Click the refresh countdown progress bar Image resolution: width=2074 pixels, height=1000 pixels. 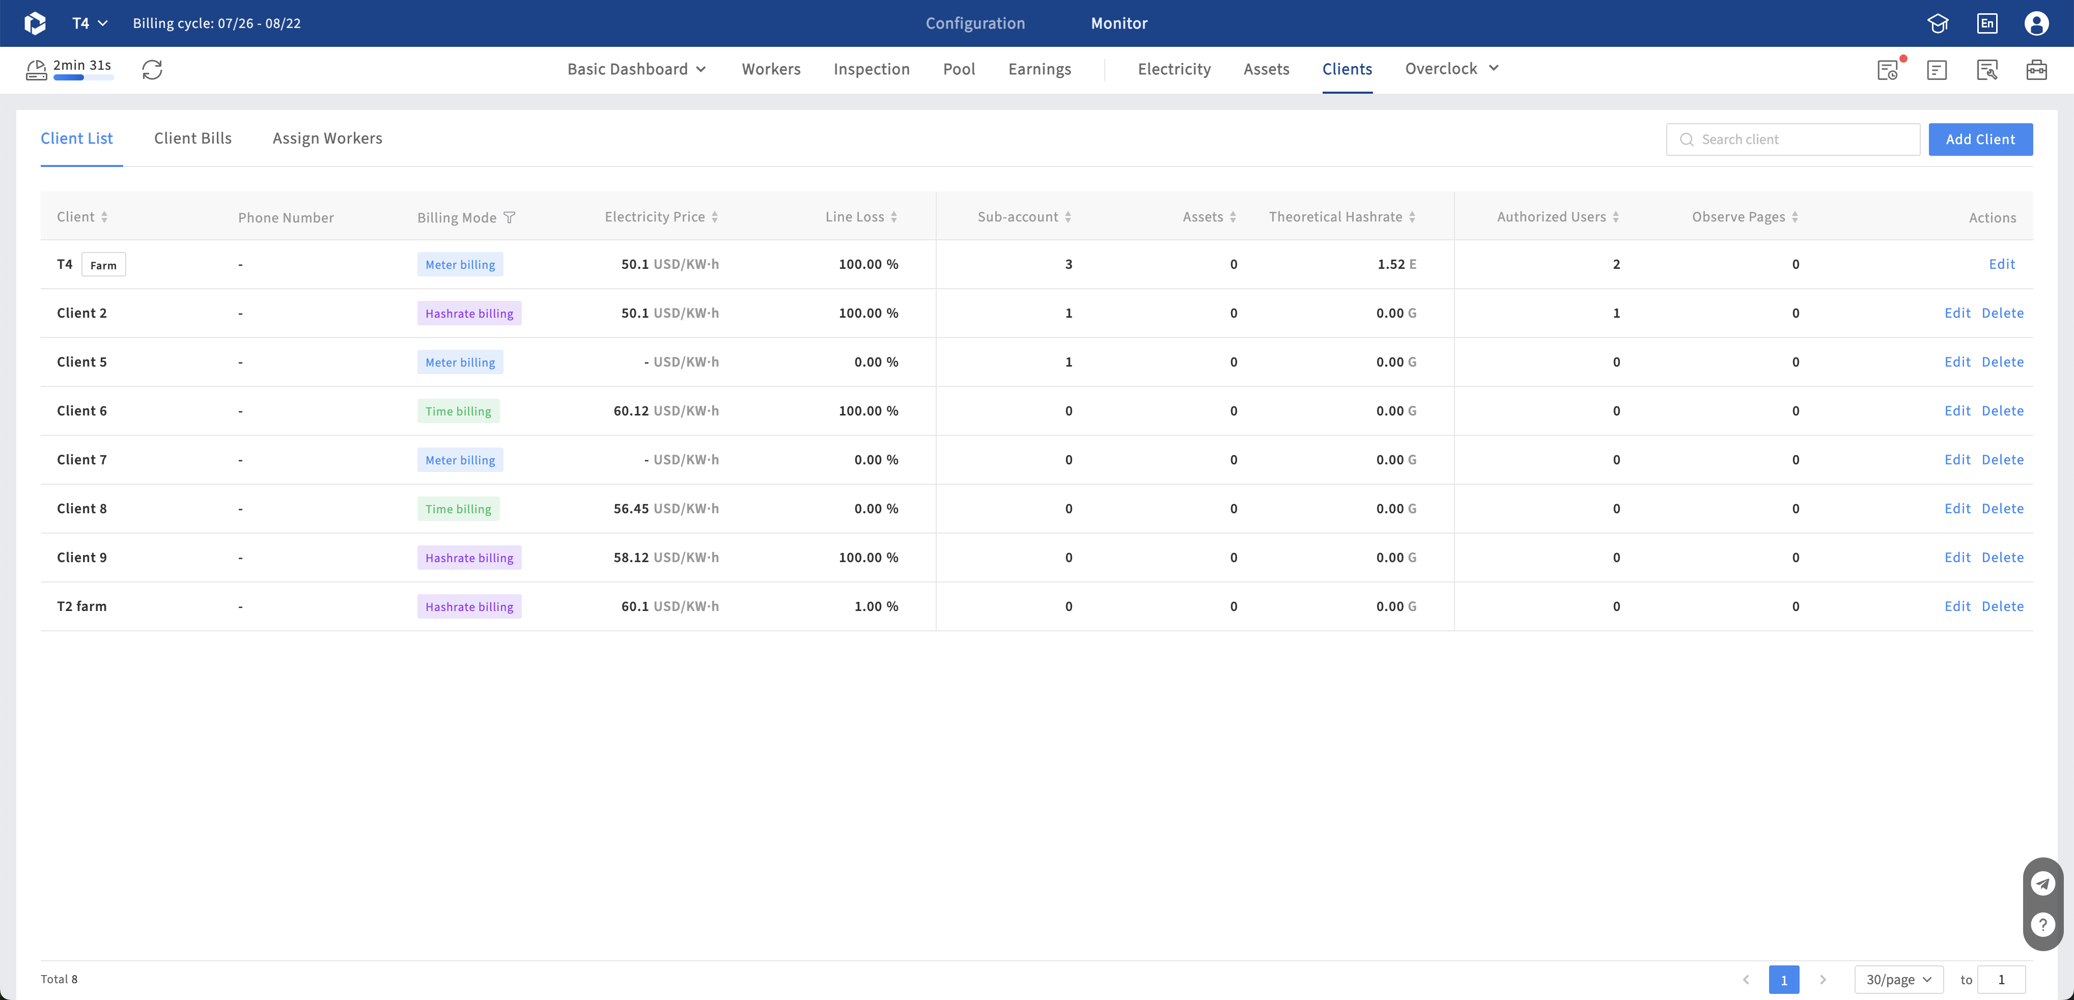coord(83,77)
